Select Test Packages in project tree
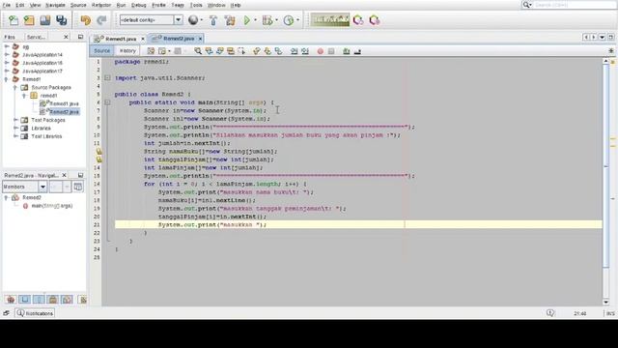Viewport: 618px width, 348px height. point(48,120)
